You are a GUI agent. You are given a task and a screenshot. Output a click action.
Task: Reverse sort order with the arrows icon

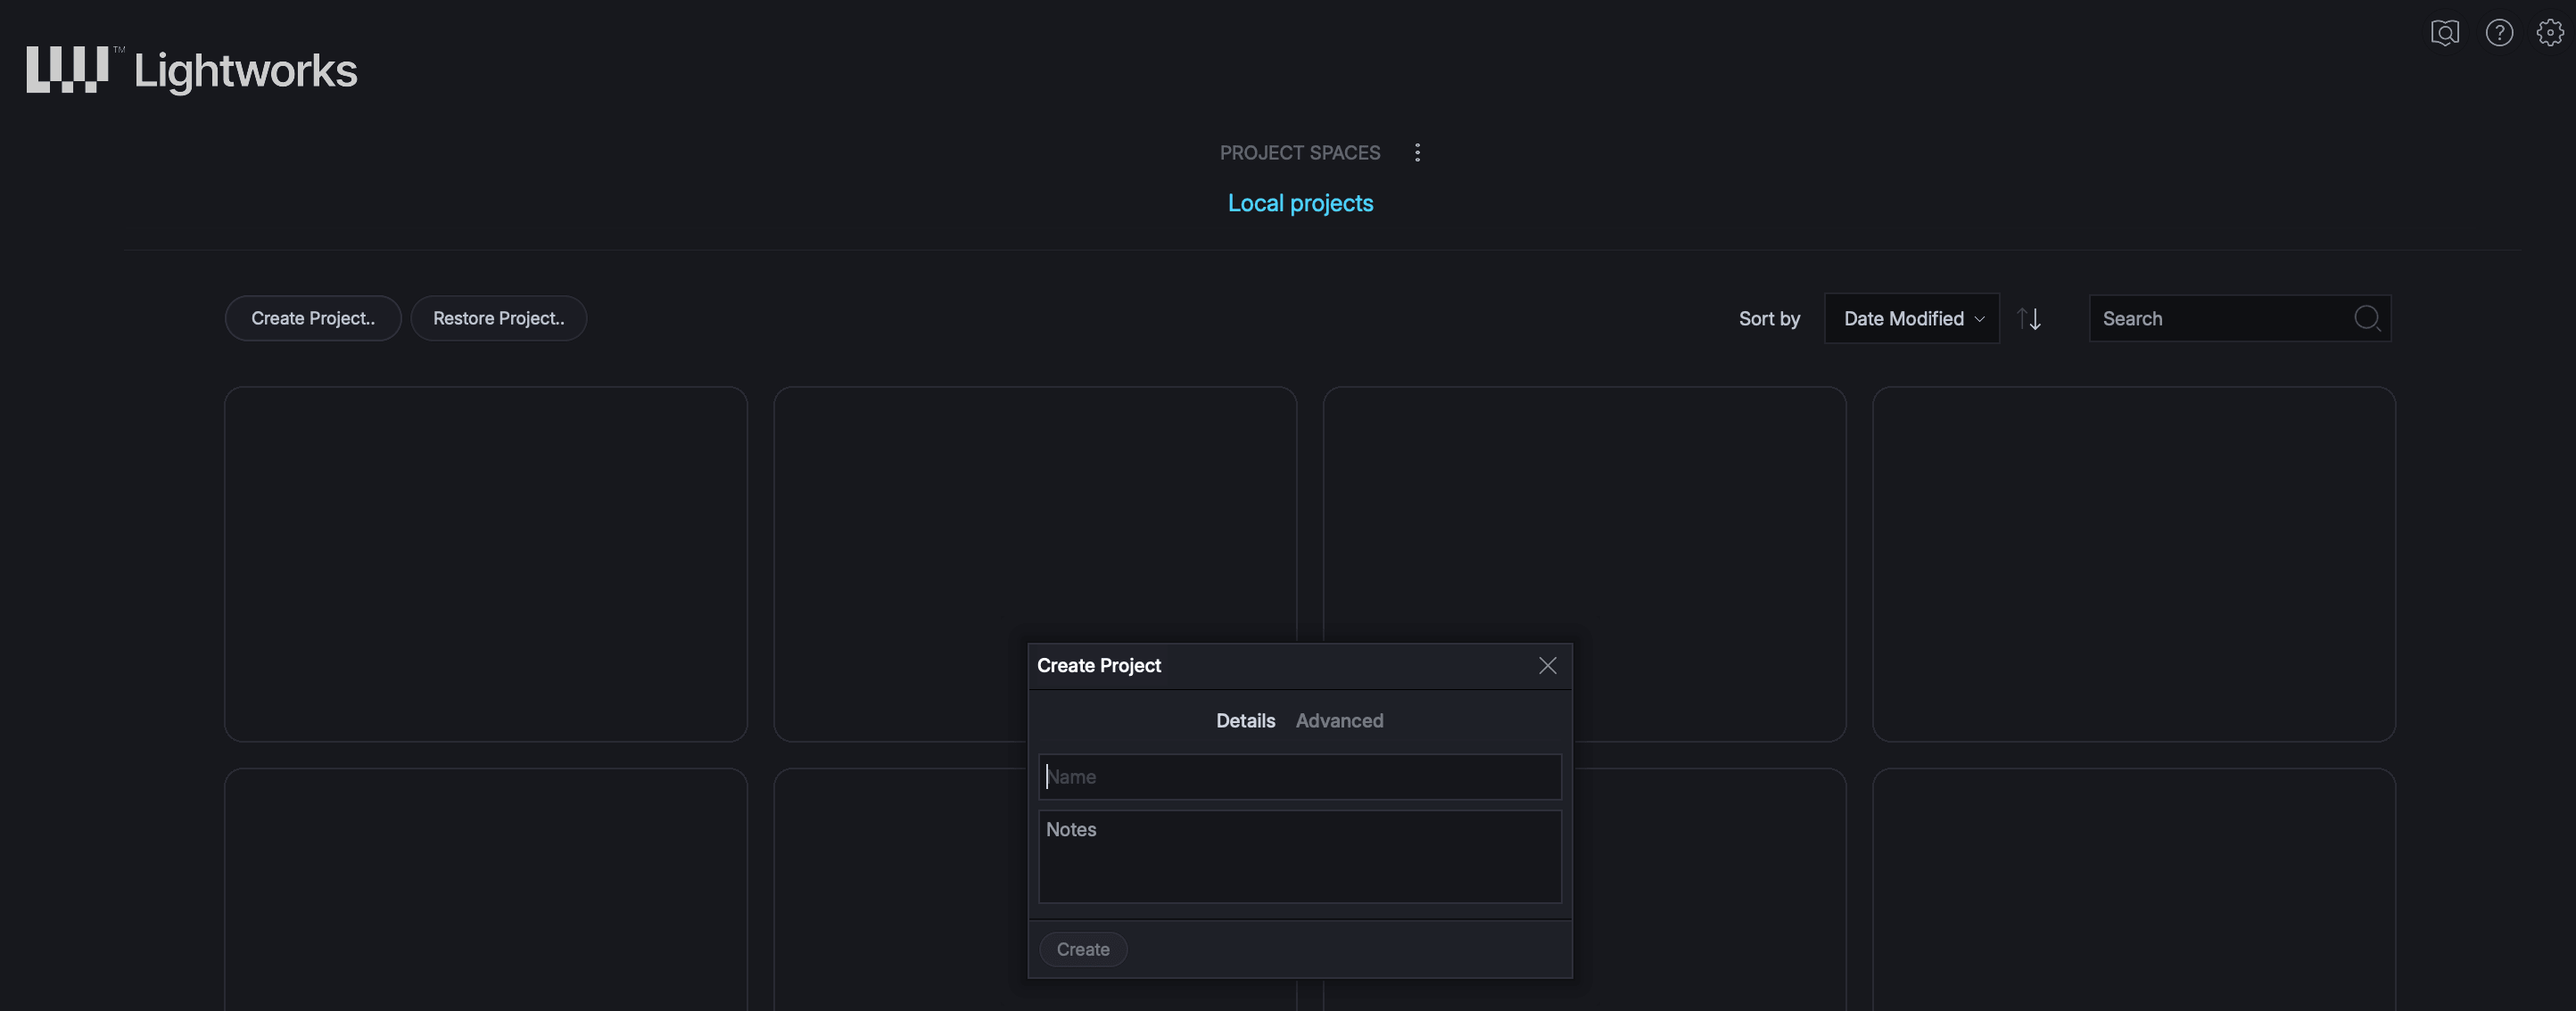click(x=2029, y=319)
